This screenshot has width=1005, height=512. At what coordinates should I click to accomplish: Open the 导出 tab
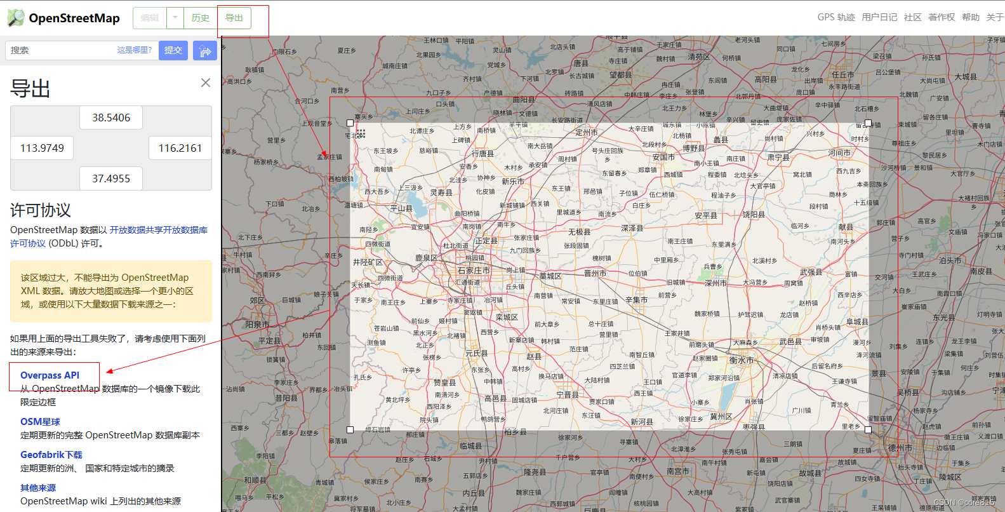234,18
